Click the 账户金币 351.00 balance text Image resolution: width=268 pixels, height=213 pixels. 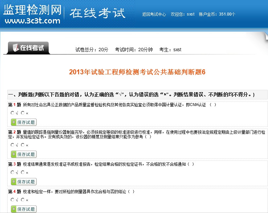coord(217,15)
